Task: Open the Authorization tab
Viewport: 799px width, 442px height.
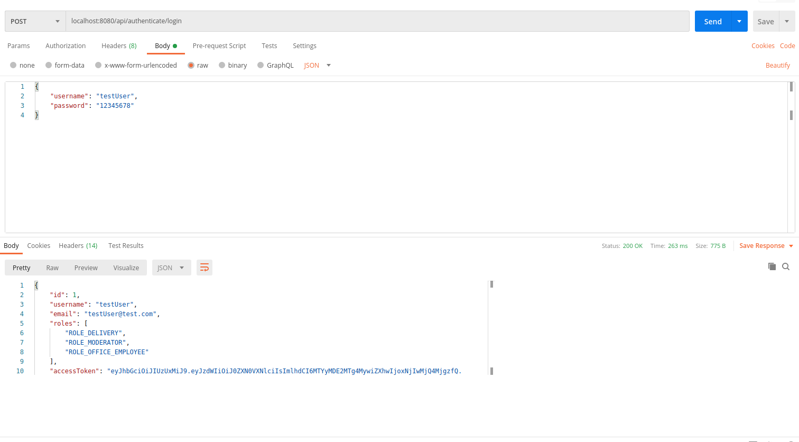Action: [x=66, y=46]
